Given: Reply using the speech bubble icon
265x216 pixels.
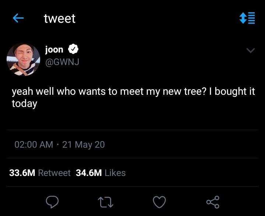Looking at the screenshot, I should (52, 202).
